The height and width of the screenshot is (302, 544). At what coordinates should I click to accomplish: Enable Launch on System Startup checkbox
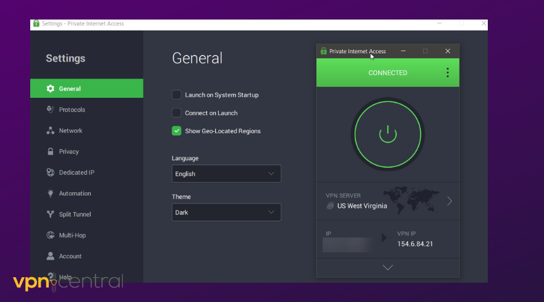pyautogui.click(x=176, y=95)
